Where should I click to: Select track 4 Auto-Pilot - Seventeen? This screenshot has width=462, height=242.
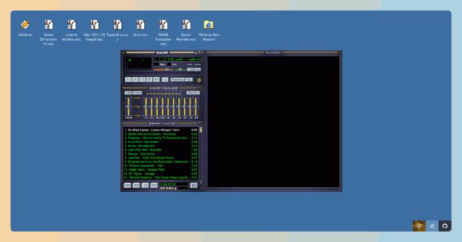(161, 142)
